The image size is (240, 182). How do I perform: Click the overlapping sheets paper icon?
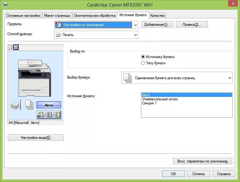[x=29, y=105]
